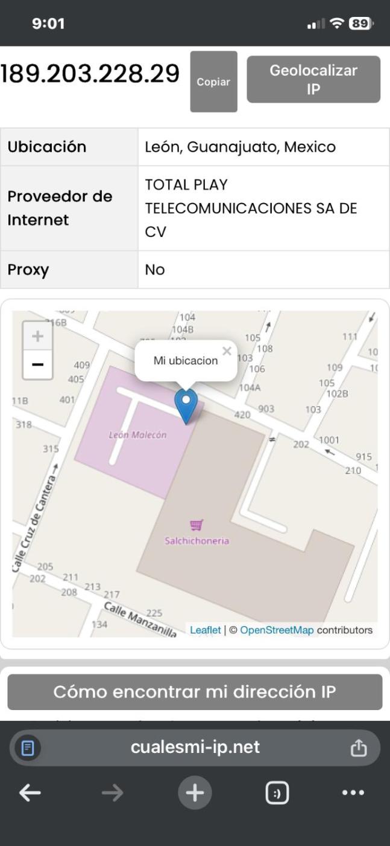Share the page with share icon
Screen dimensions: 390x846
coord(358,748)
